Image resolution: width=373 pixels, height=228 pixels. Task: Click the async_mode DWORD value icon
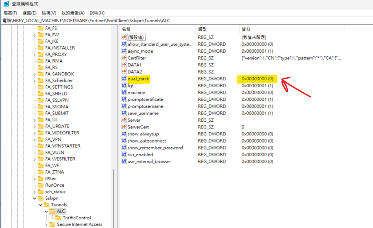(124, 51)
